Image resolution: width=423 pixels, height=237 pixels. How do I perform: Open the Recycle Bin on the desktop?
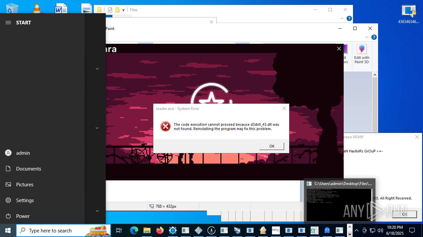(x=12, y=9)
